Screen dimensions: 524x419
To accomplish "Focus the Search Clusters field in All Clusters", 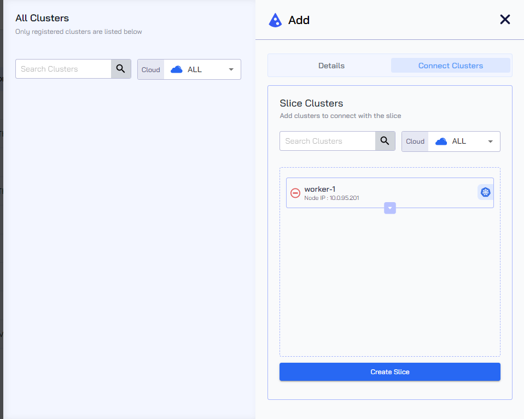I will tap(63, 69).
